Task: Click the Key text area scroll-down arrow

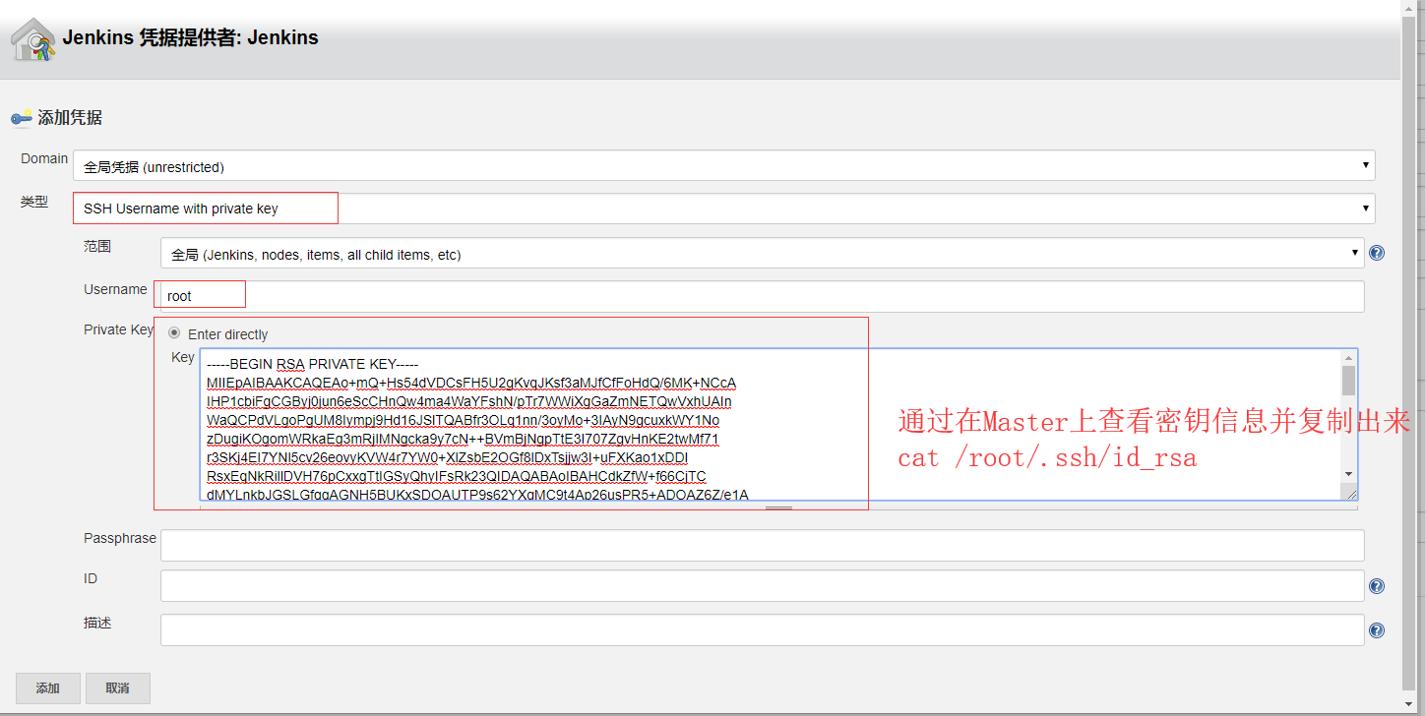Action: tap(1348, 474)
